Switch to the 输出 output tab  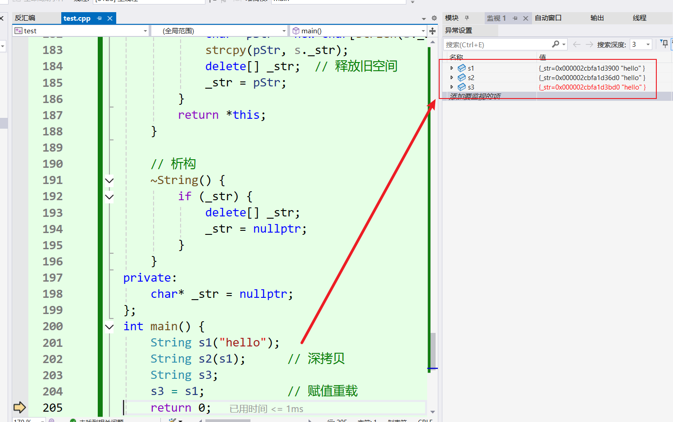click(x=597, y=18)
